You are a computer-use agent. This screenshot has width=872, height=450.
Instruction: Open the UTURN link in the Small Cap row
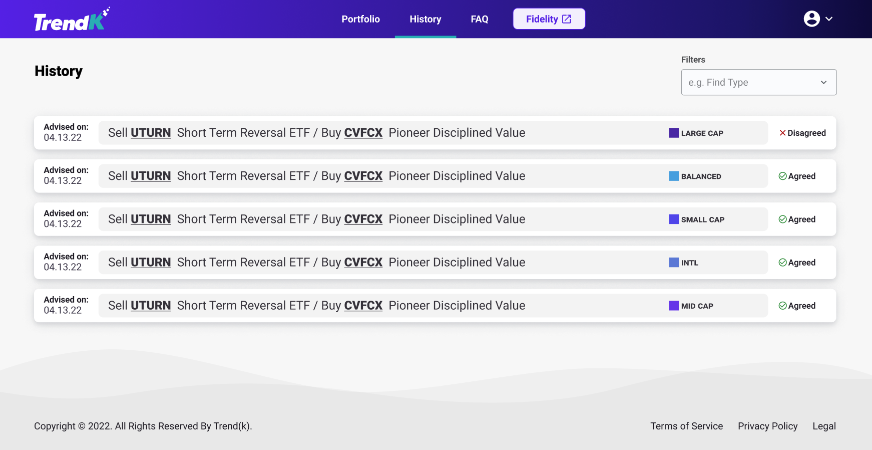point(151,219)
